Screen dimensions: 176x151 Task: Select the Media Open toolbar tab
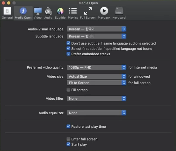coord(23,13)
